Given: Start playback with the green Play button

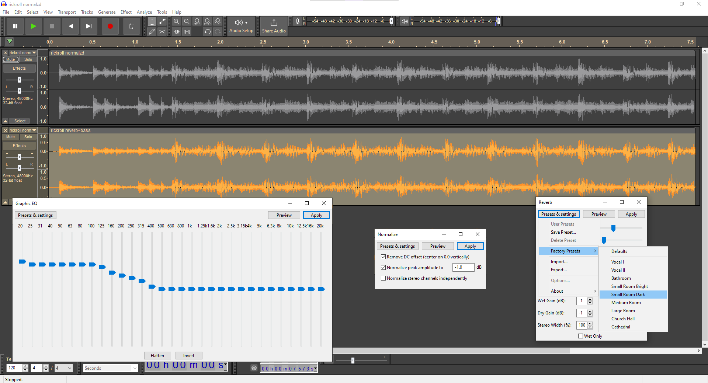Looking at the screenshot, I should [x=33, y=26].
